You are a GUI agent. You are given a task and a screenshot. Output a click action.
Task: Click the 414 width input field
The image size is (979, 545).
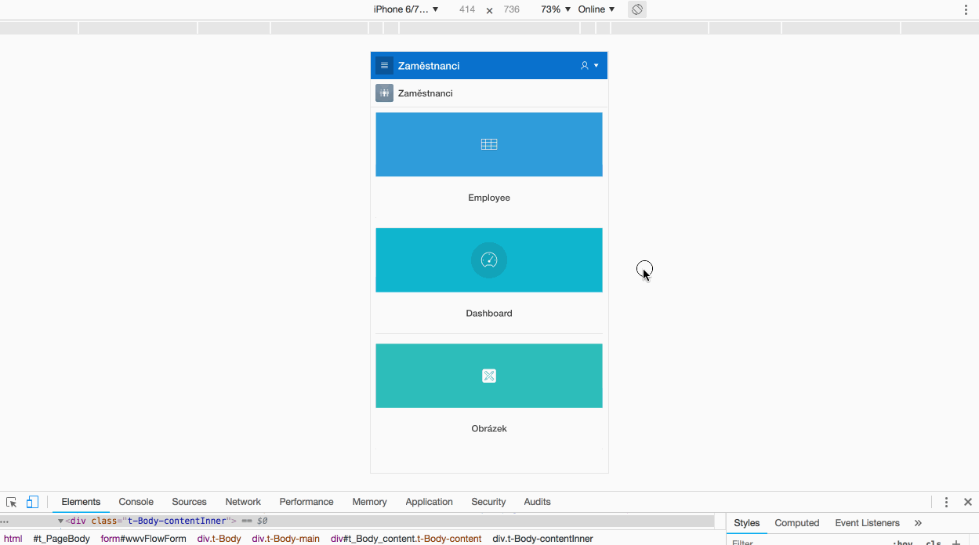point(467,9)
